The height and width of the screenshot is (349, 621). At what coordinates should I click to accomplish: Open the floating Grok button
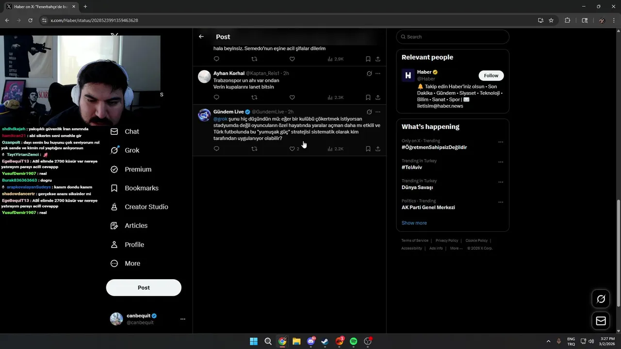601,299
